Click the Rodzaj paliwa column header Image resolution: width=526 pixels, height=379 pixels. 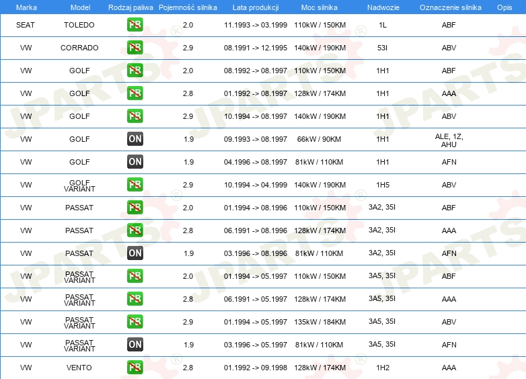tap(130, 7)
